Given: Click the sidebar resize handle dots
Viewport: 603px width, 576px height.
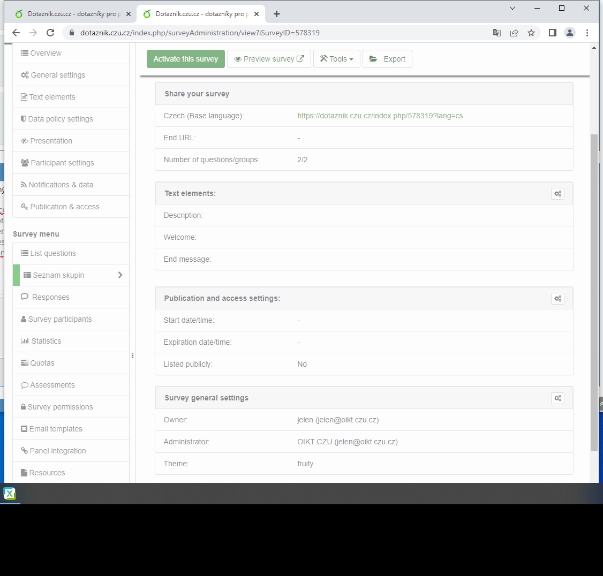Looking at the screenshot, I should pos(132,355).
